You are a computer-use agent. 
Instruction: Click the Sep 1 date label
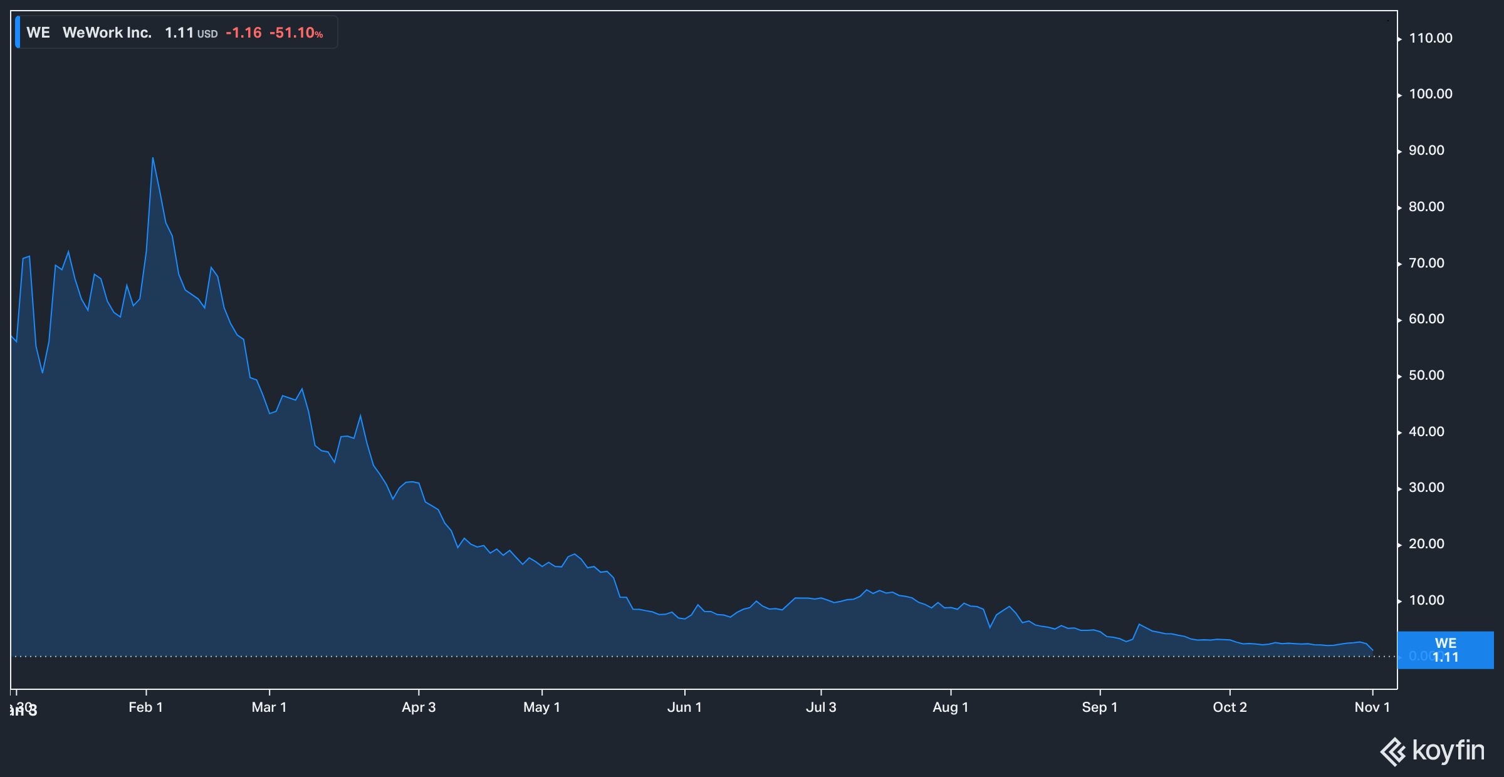click(x=1100, y=707)
